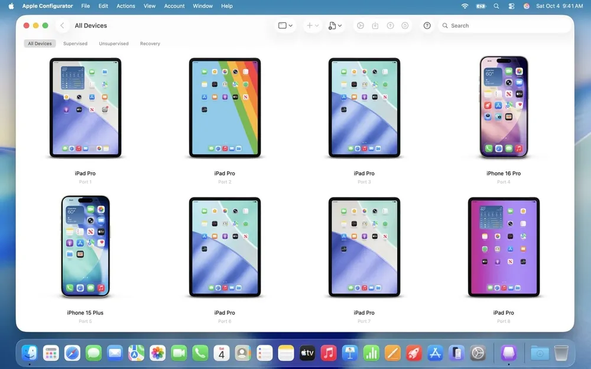Click the battery status icon in menu bar
This screenshot has height=369, width=591.
(481, 6)
